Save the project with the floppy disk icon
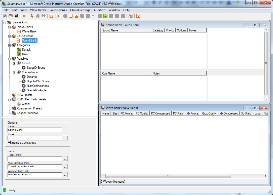The height and width of the screenshot is (195, 273). point(16,16)
